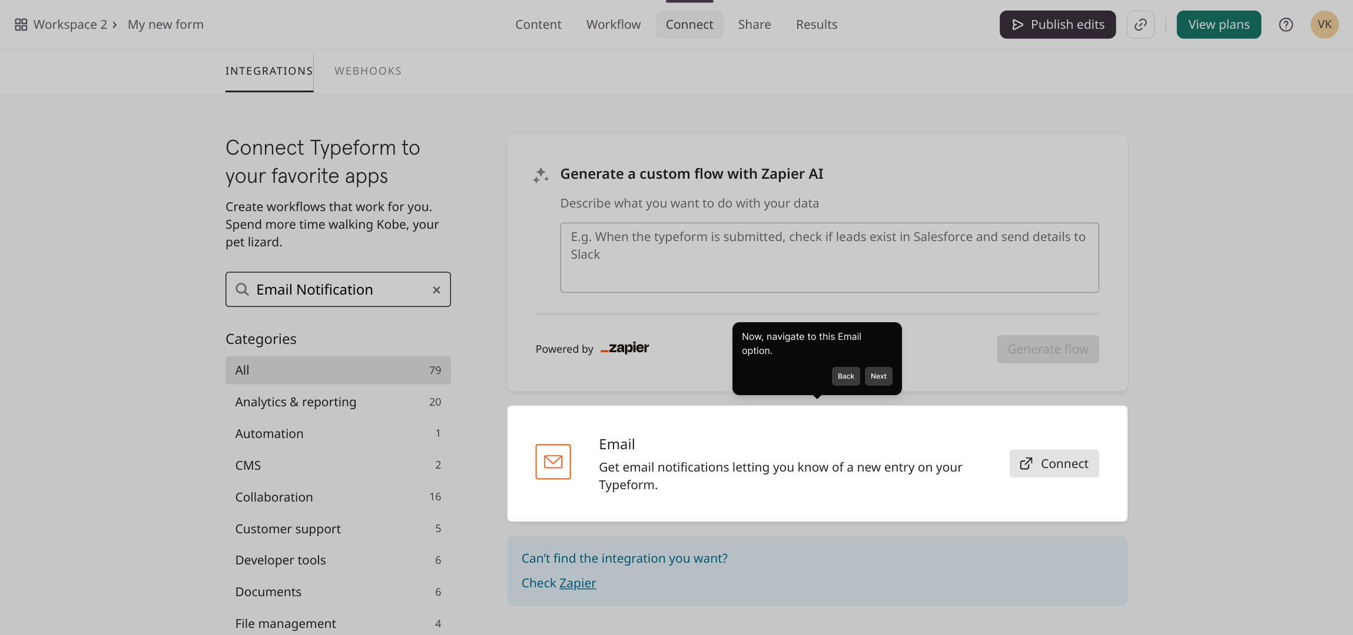Switch to the Workflow tab
Viewport: 1353px width, 635px height.
tap(613, 25)
